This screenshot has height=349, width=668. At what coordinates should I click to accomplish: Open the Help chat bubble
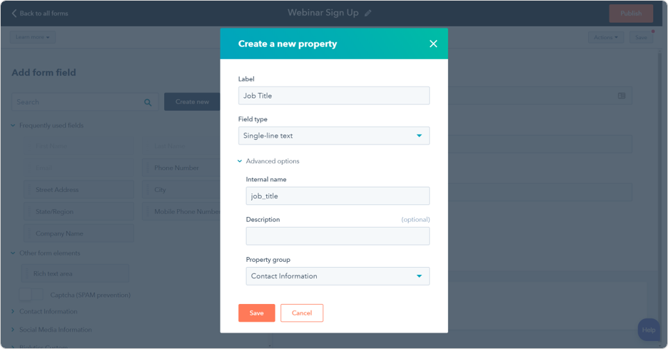pos(648,329)
